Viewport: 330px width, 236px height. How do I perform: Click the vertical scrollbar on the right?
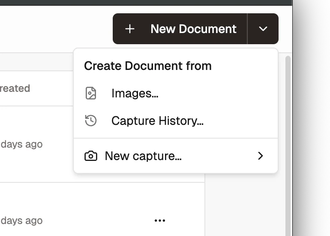(288, 145)
